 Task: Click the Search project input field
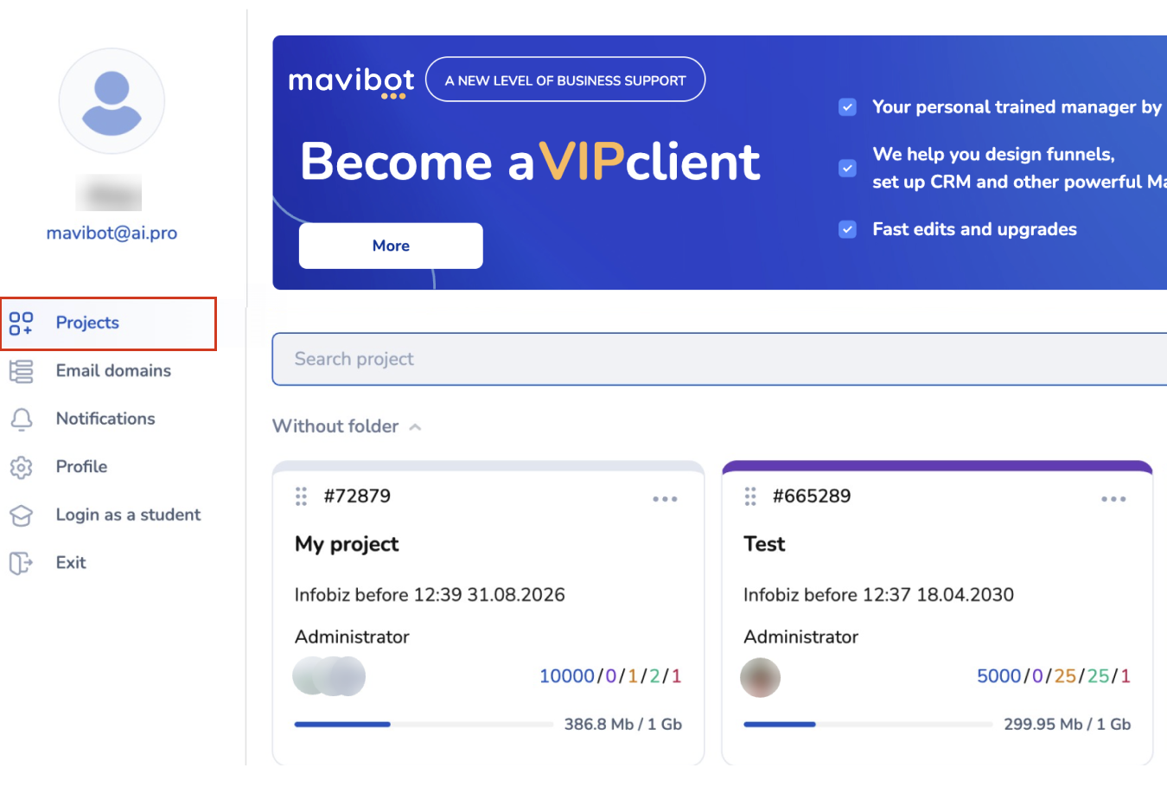click(x=717, y=359)
